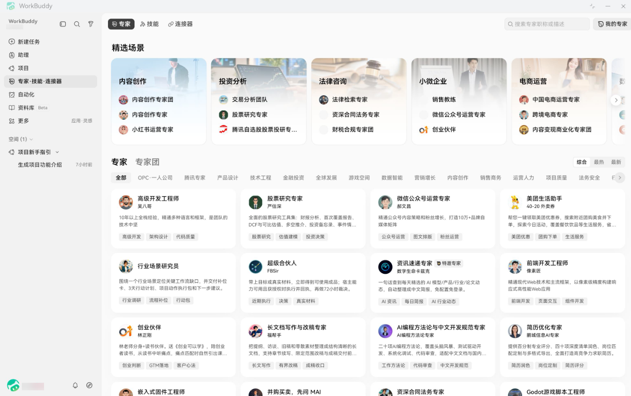631x396 pixels.
Task: Open 内容创作 scene card image
Action: click(x=159, y=101)
